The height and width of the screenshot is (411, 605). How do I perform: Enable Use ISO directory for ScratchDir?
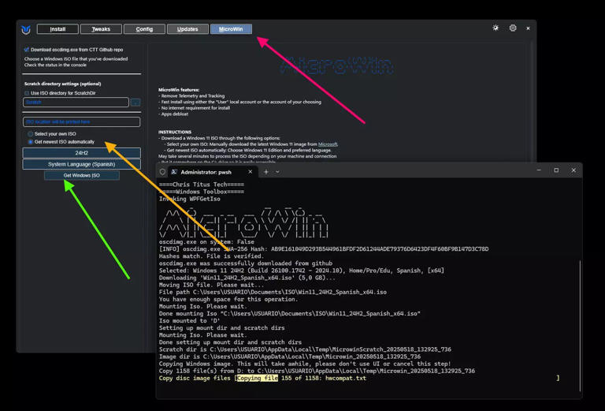pos(27,93)
